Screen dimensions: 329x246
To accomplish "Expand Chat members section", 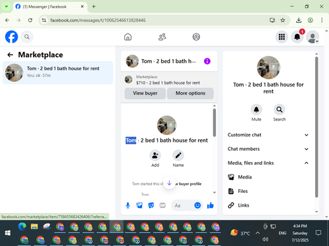I will point(268,149).
